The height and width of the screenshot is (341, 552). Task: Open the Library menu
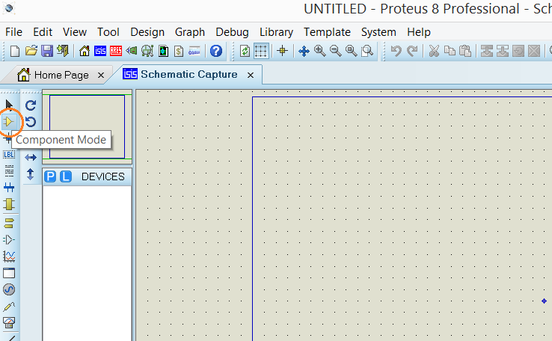(276, 32)
